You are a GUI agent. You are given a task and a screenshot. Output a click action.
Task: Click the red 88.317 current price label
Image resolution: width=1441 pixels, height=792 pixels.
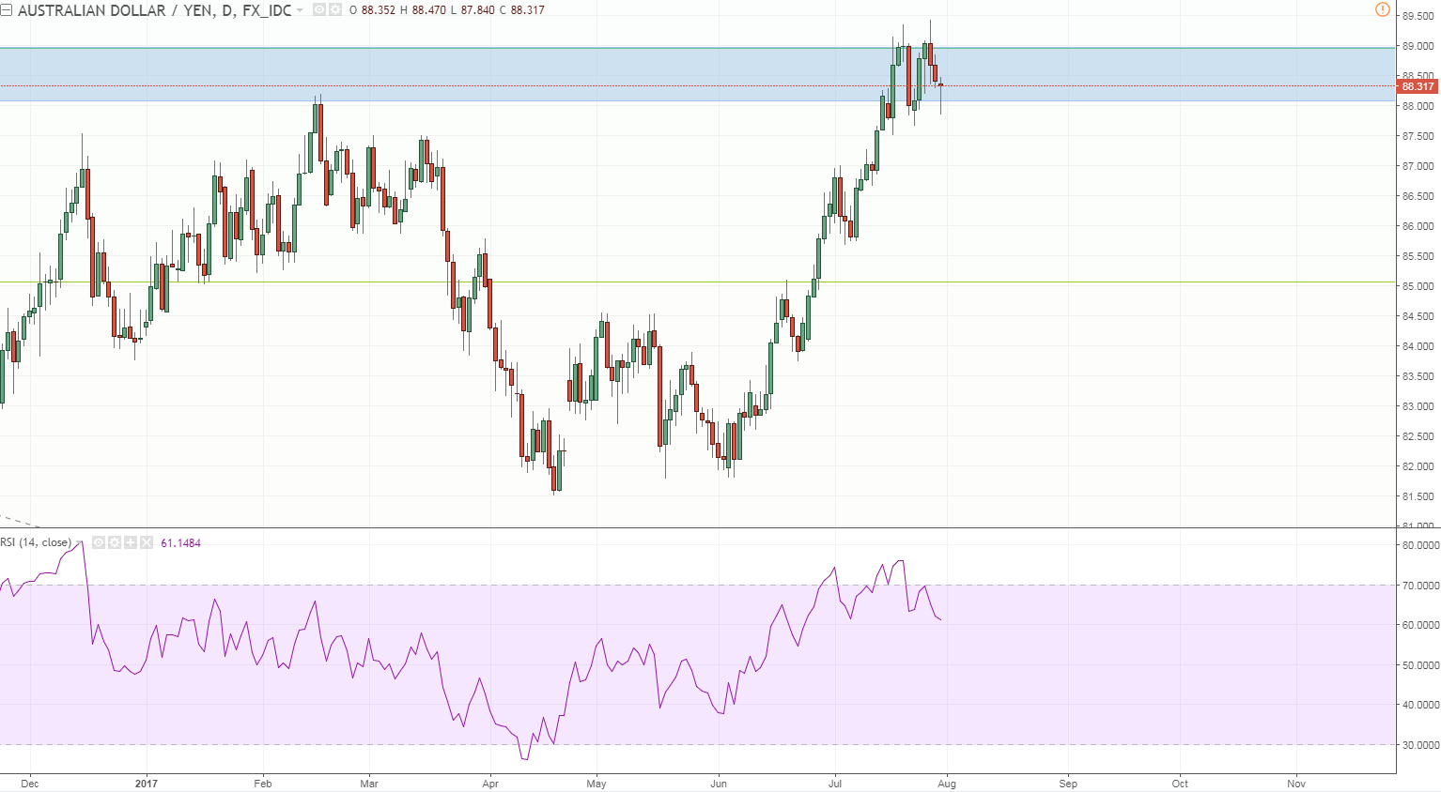tap(1418, 86)
